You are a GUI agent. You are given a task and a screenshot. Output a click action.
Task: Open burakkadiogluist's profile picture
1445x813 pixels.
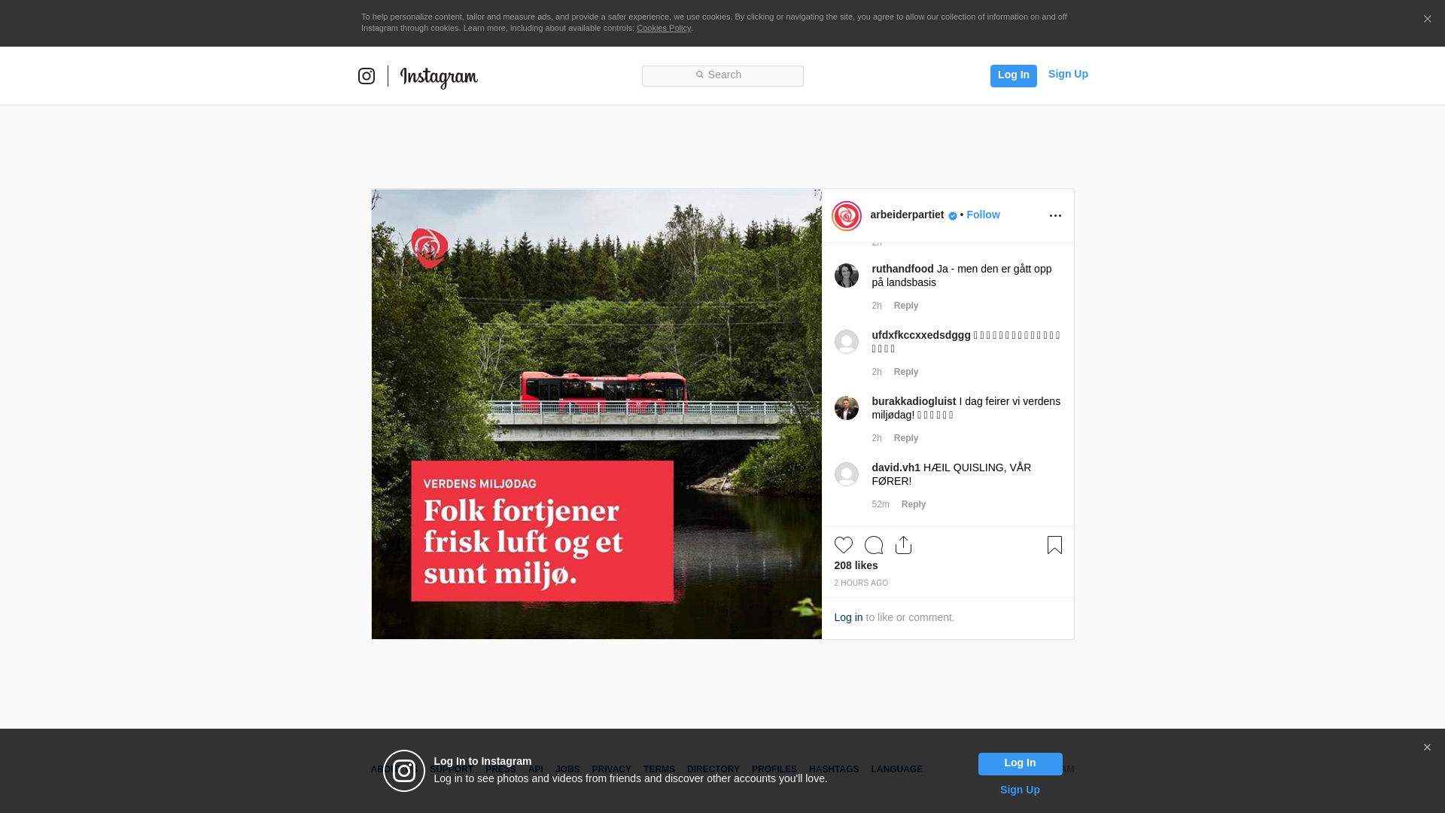click(847, 408)
